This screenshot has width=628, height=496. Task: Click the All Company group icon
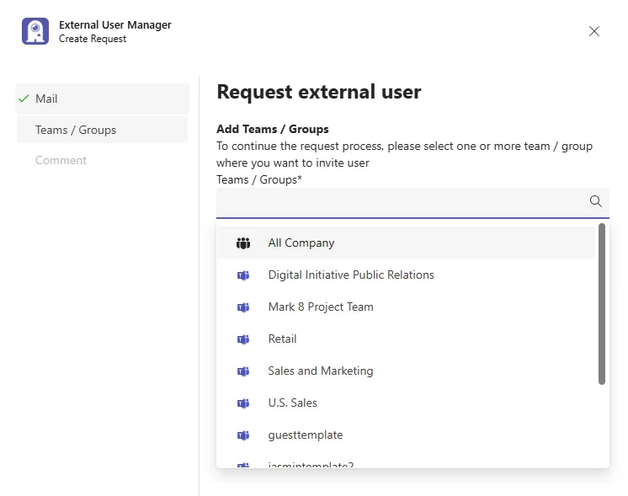[x=243, y=243]
